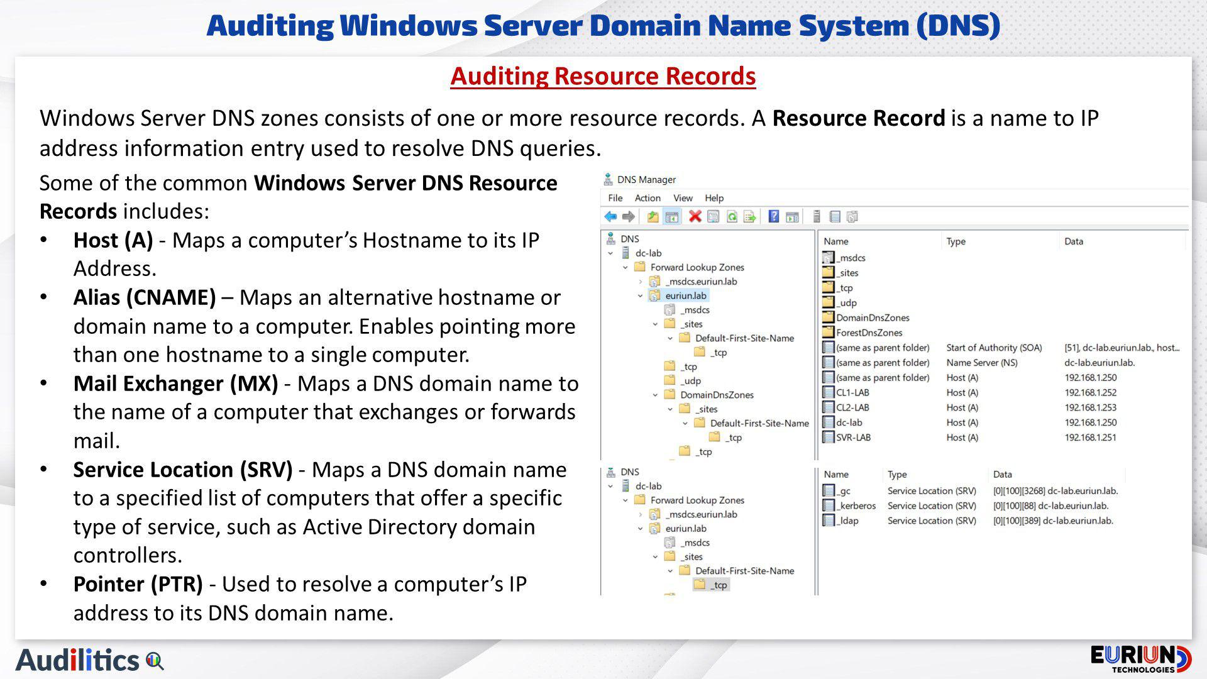Select the euriun.lab zone in top tree
This screenshot has width=1207, height=679.
point(685,295)
